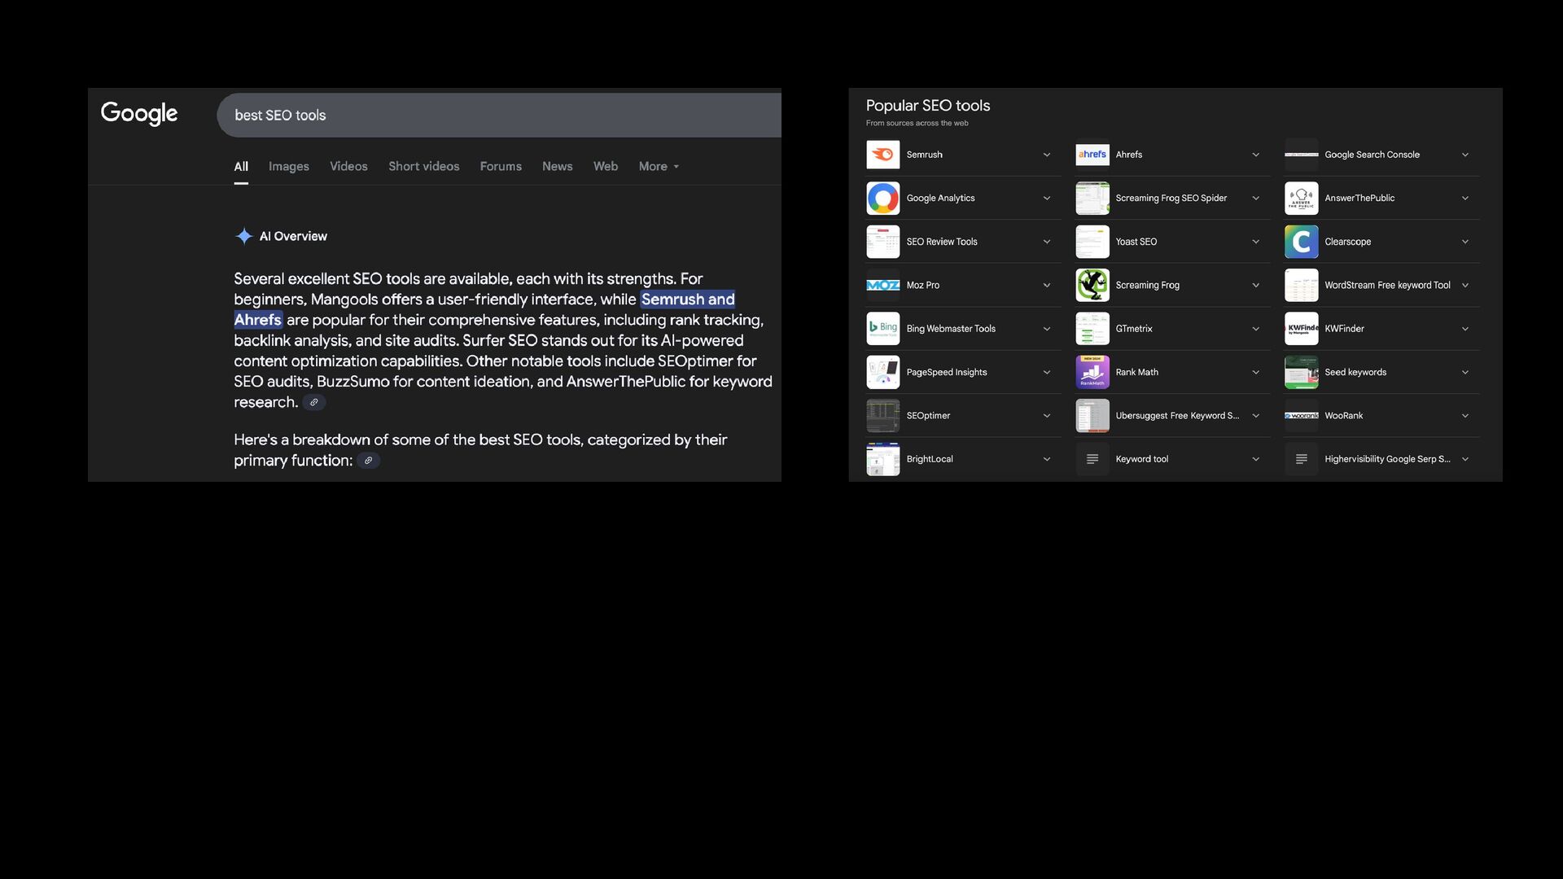The width and height of the screenshot is (1563, 879).
Task: Expand the GTmetrix chevron
Action: [1255, 329]
